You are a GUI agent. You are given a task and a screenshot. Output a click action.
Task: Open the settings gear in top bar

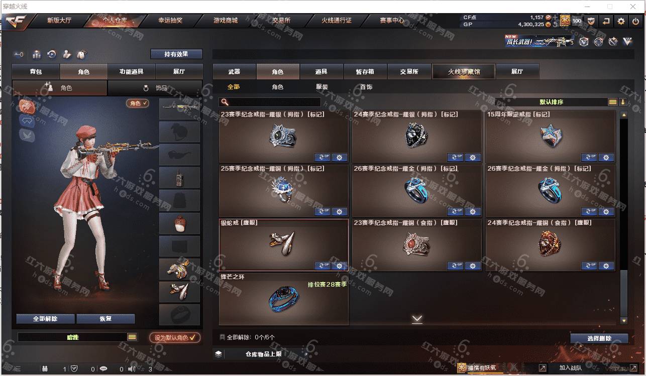point(621,21)
